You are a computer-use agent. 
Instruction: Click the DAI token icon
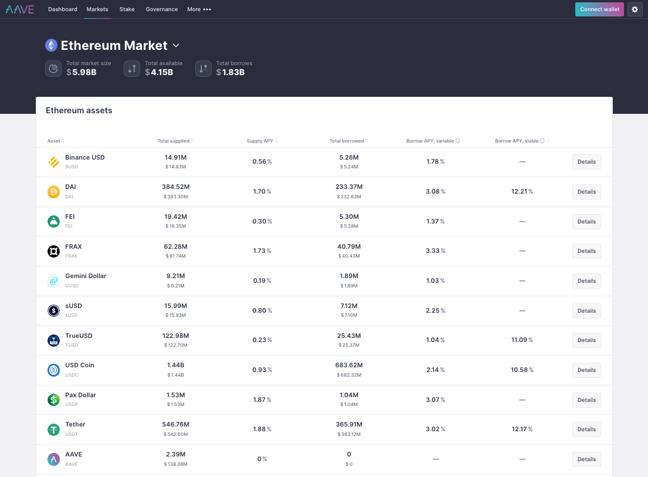coord(53,192)
